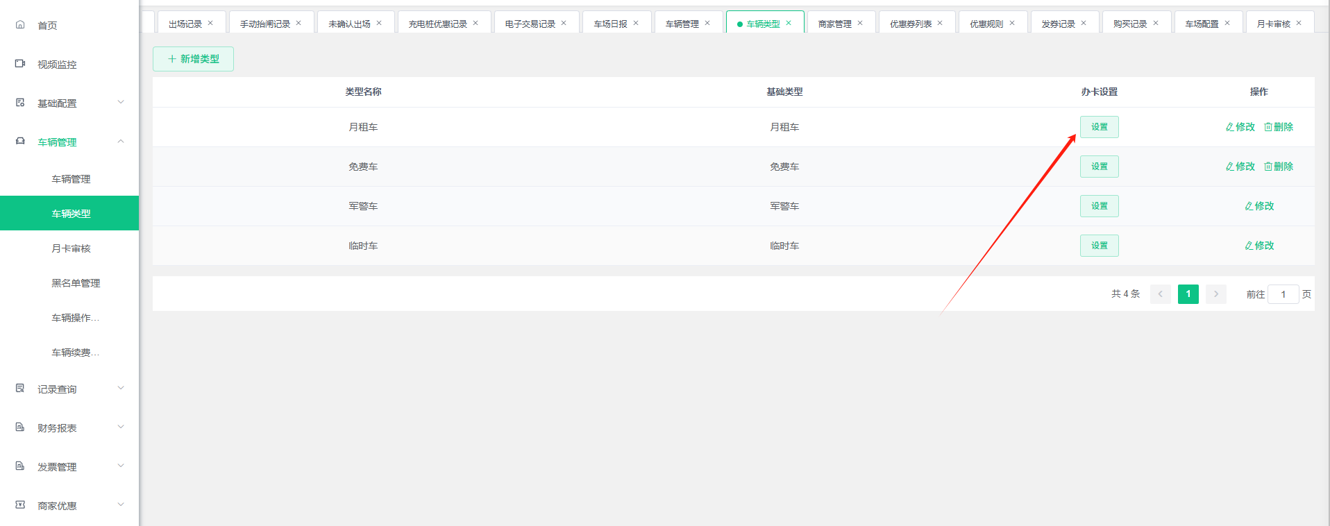Close the 优惠券列表 tab
This screenshot has height=526, width=1330.
[x=940, y=23]
